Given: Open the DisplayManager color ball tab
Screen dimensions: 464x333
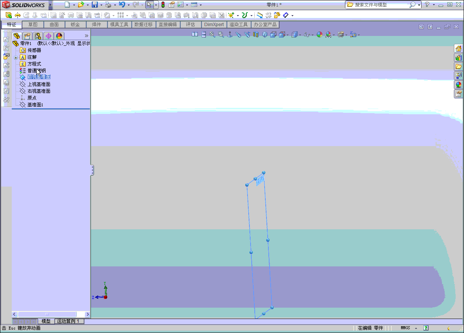Looking at the screenshot, I should [x=59, y=36].
